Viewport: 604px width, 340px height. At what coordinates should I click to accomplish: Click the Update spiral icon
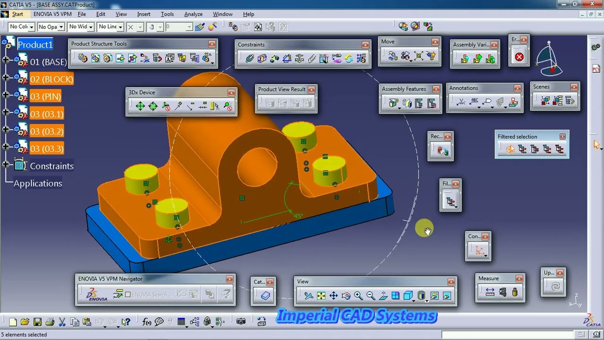555,286
